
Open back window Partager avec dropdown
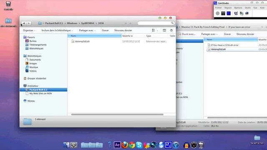(209, 34)
